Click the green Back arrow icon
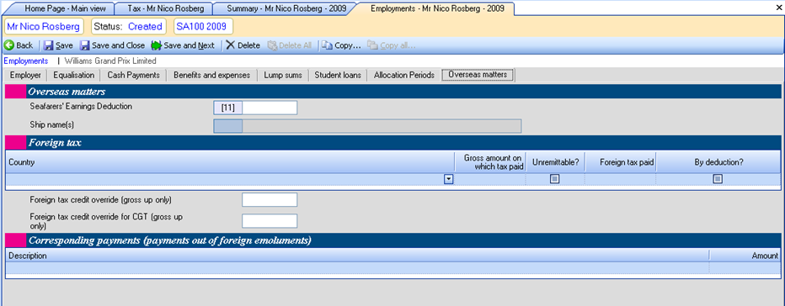This screenshot has height=306, width=785. pyautogui.click(x=8, y=45)
